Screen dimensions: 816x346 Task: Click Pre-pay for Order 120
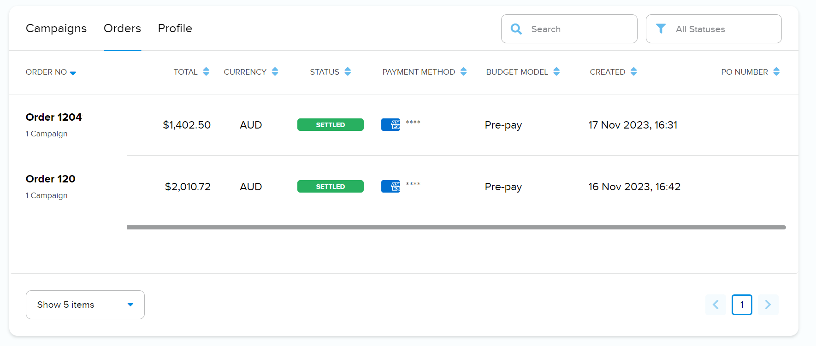point(503,187)
